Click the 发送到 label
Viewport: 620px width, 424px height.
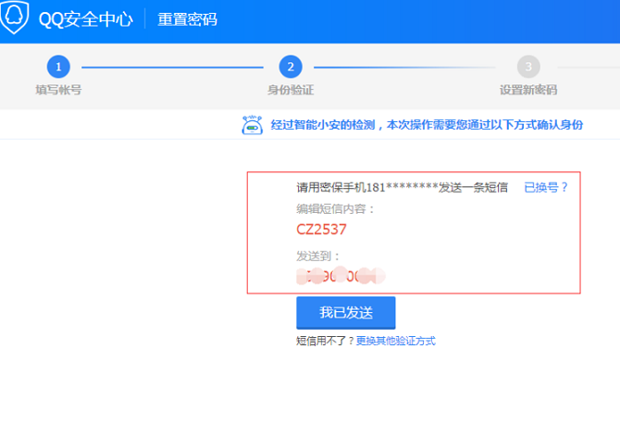pos(317,256)
